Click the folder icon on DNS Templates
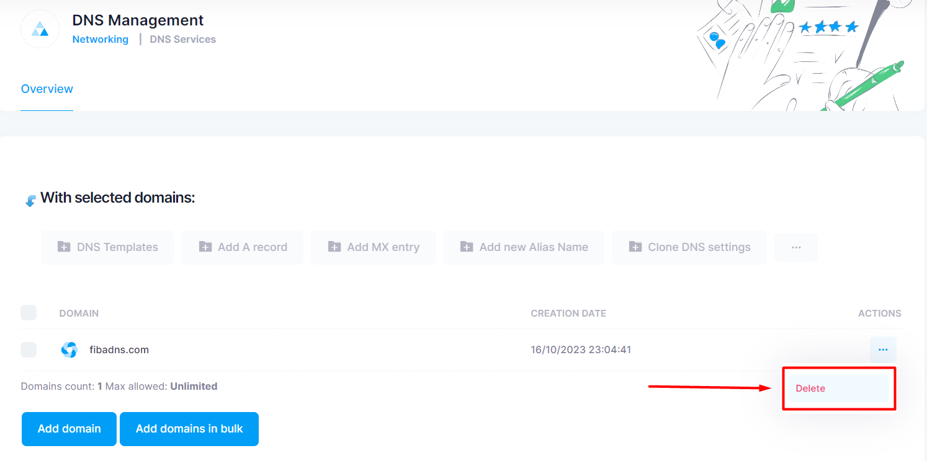Screen dimensions: 927x461 tap(64, 247)
